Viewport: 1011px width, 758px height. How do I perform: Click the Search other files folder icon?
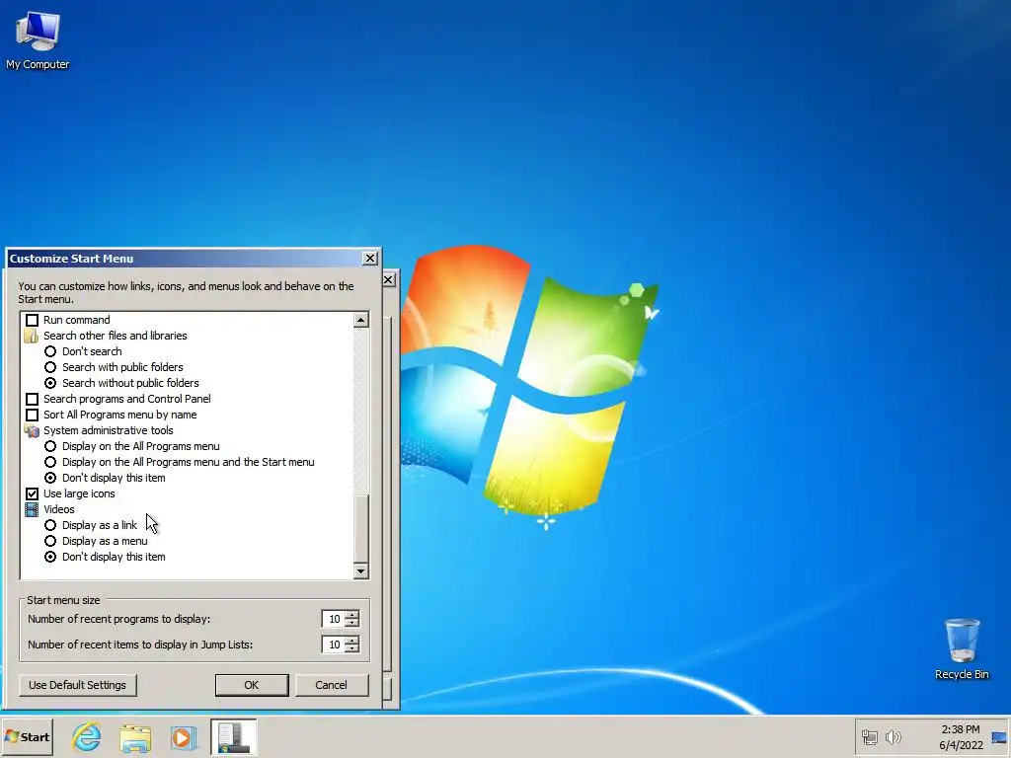tap(31, 336)
